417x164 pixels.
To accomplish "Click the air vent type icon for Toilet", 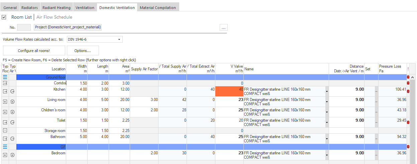I will click(x=12, y=122).
